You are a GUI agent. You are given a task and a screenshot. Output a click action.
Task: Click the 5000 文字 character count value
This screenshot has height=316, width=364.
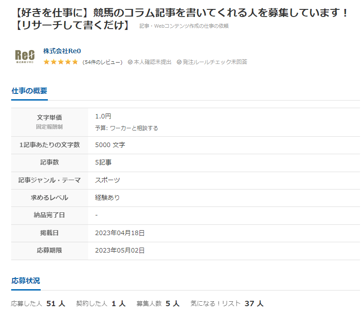110,145
